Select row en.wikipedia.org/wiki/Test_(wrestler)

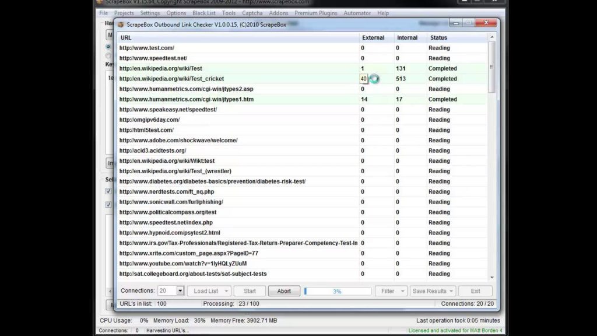(x=303, y=171)
